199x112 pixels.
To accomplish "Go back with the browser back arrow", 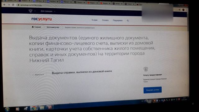I will click(x=5, y=5).
